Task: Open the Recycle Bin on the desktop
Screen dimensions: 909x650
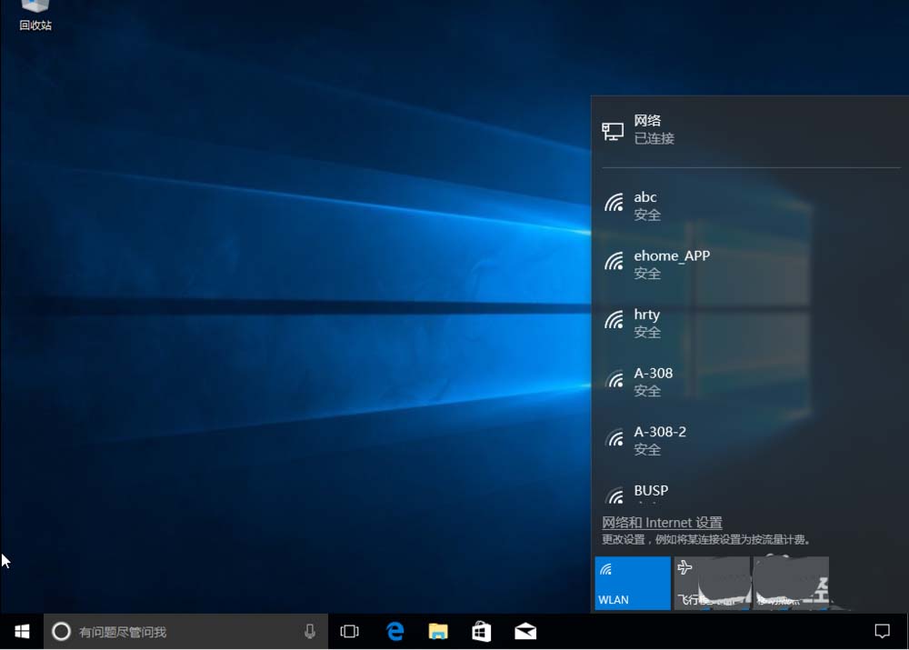Action: (34, 15)
